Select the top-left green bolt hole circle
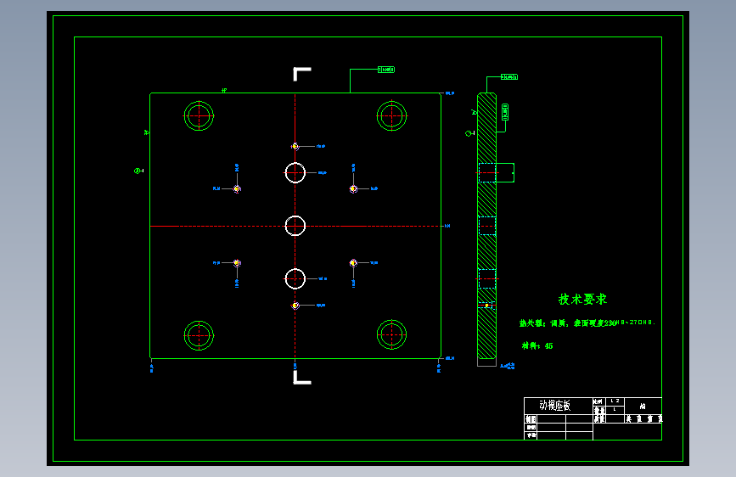736x477 pixels. (x=199, y=115)
